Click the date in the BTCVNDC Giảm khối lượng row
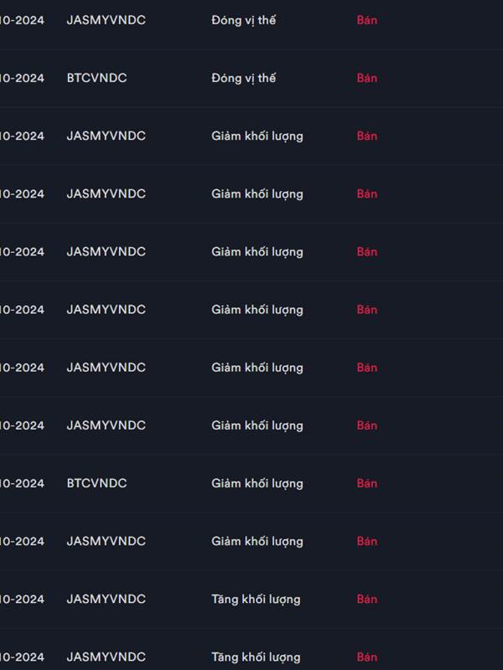Viewport: 503px width, 670px height. click(x=22, y=483)
